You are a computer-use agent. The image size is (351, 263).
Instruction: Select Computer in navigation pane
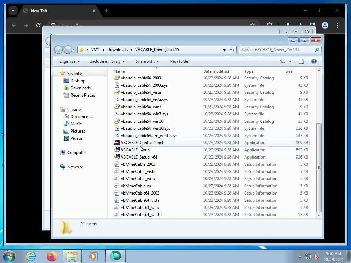pyautogui.click(x=76, y=153)
